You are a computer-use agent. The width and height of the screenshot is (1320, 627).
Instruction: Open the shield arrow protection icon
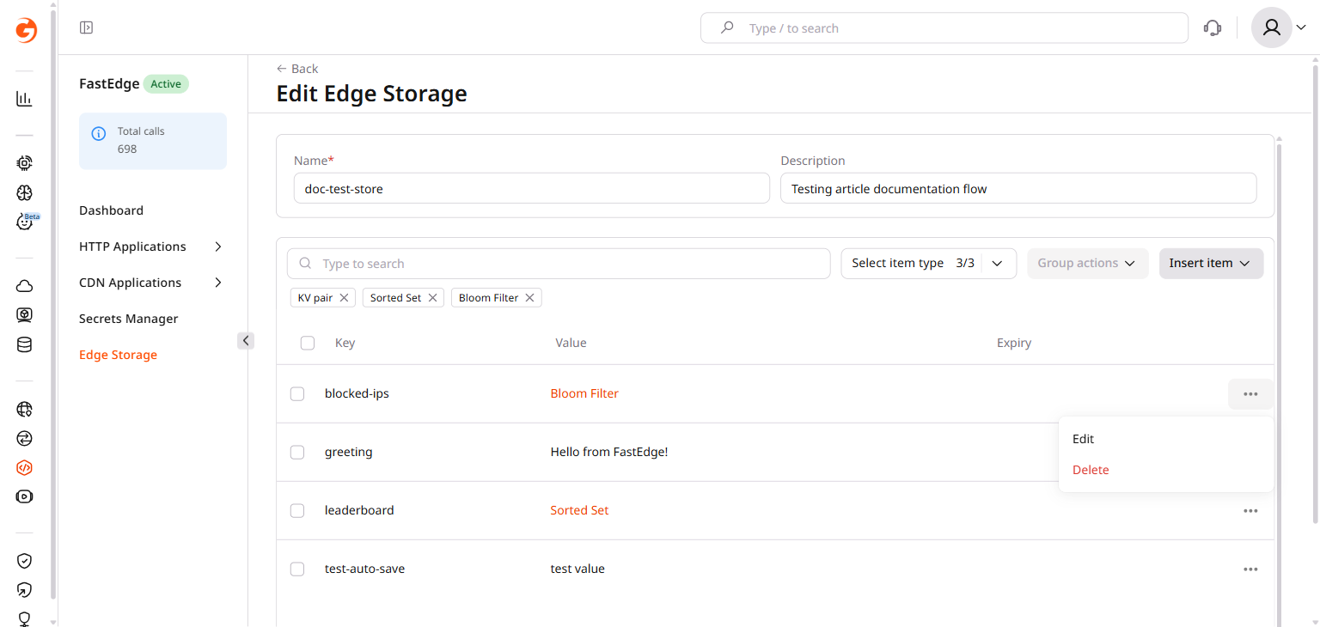(x=24, y=590)
